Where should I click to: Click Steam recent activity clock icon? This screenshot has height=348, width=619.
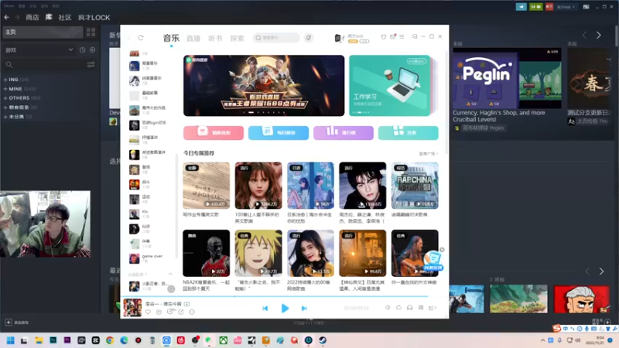pyautogui.click(x=82, y=50)
